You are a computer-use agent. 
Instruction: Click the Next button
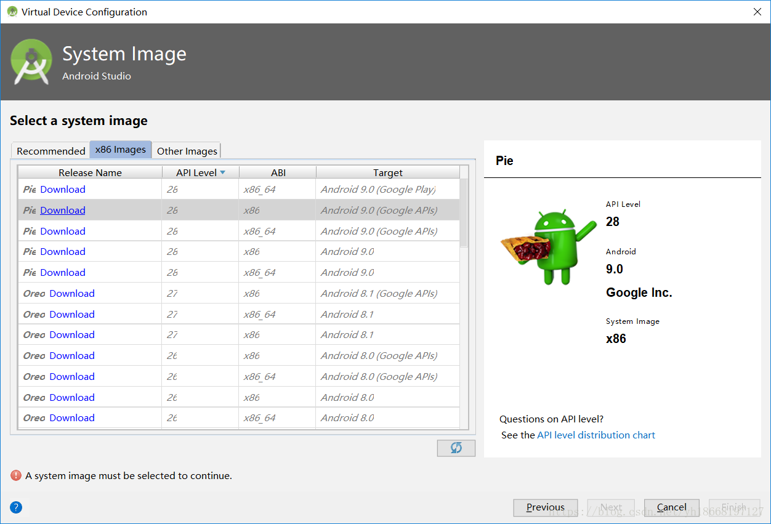click(611, 507)
